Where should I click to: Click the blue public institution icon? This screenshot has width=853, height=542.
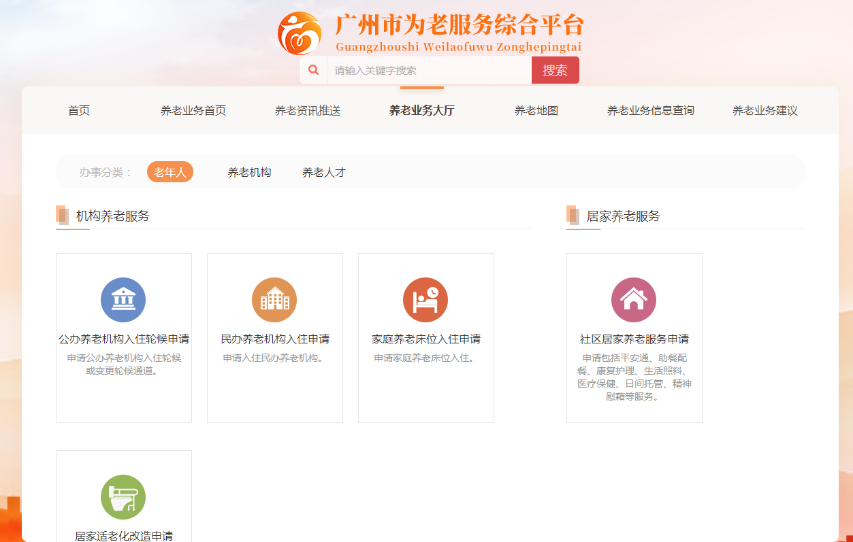click(x=123, y=300)
